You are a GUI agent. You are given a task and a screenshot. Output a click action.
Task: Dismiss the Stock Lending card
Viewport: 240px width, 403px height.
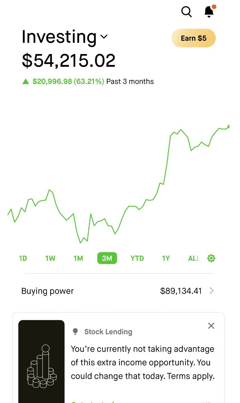[211, 326]
